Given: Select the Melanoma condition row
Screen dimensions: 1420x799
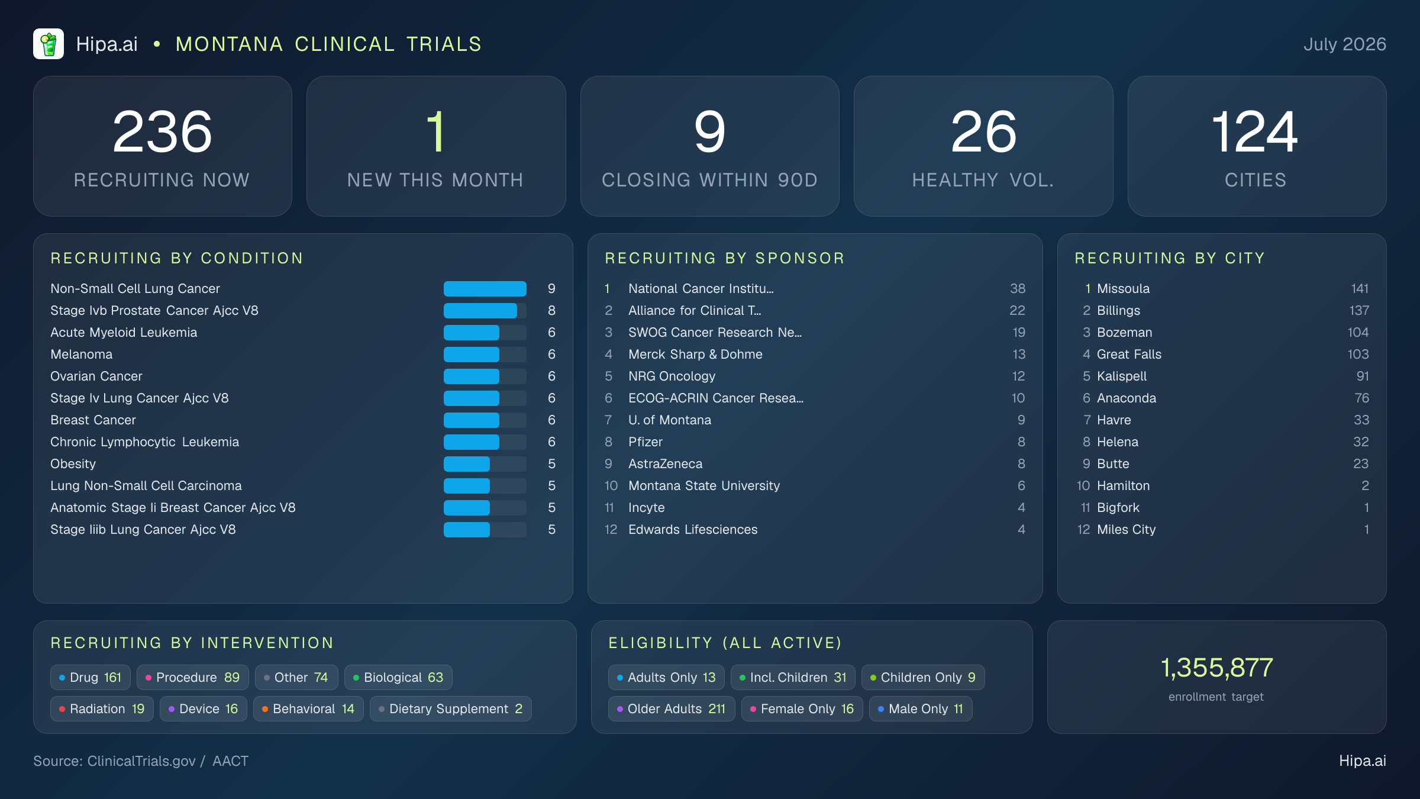Looking at the screenshot, I should [303, 355].
